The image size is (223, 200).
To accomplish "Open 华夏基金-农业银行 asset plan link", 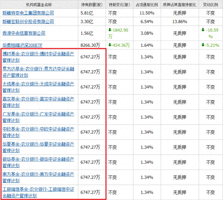I will point(38,147).
